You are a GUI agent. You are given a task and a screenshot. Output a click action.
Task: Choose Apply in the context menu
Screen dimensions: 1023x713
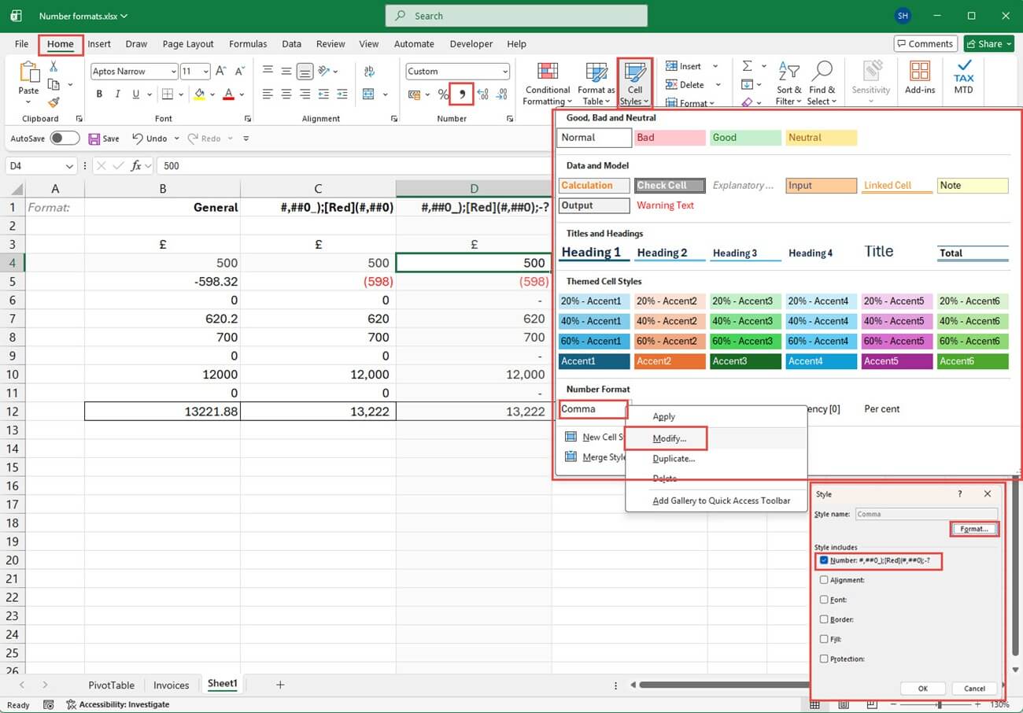click(x=664, y=417)
